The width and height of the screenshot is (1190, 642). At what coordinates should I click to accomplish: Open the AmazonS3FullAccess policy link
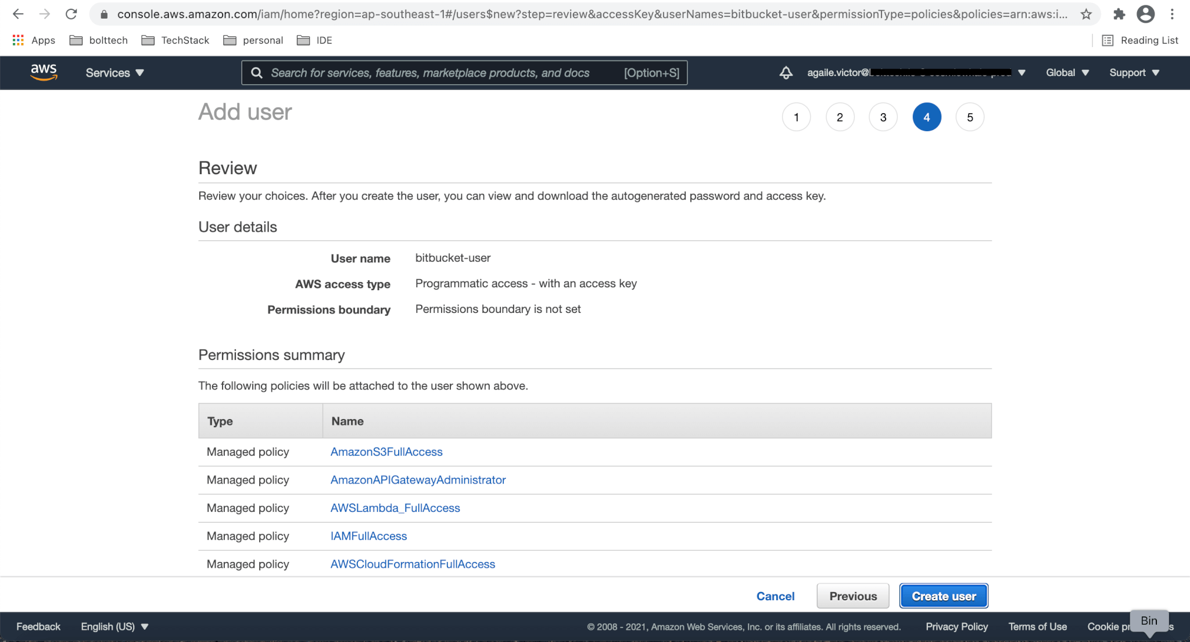click(386, 452)
